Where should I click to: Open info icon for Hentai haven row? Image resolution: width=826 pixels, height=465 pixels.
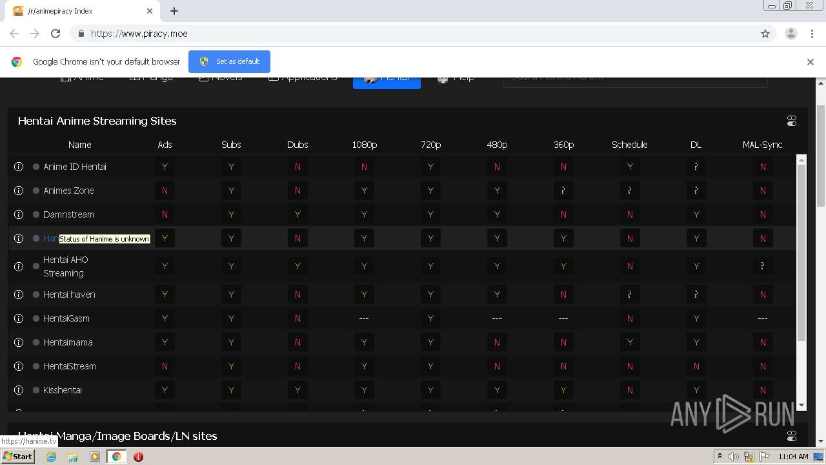point(19,294)
